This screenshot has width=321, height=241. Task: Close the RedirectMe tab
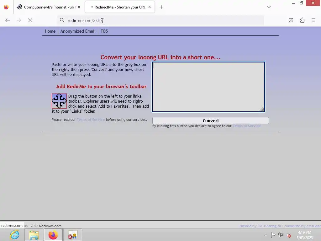(150, 7)
